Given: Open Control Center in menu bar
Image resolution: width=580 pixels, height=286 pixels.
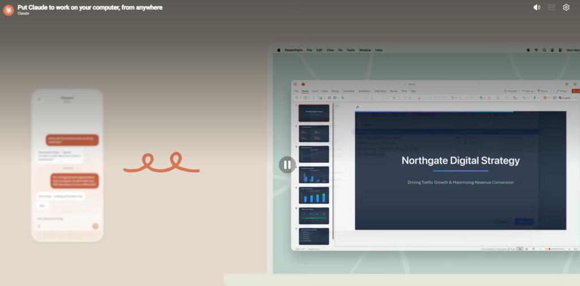Looking at the screenshot, I should point(560,50).
